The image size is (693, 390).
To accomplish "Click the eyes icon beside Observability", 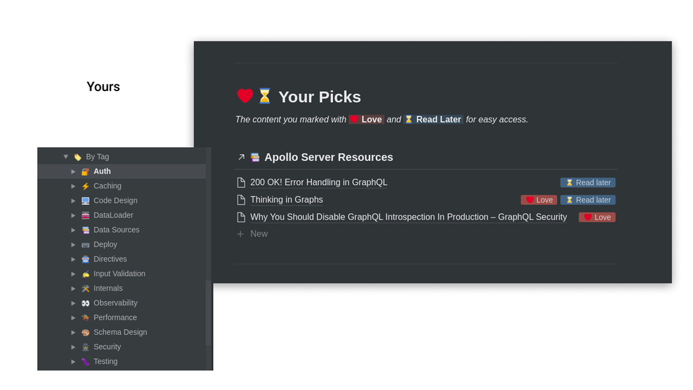I will [x=86, y=303].
